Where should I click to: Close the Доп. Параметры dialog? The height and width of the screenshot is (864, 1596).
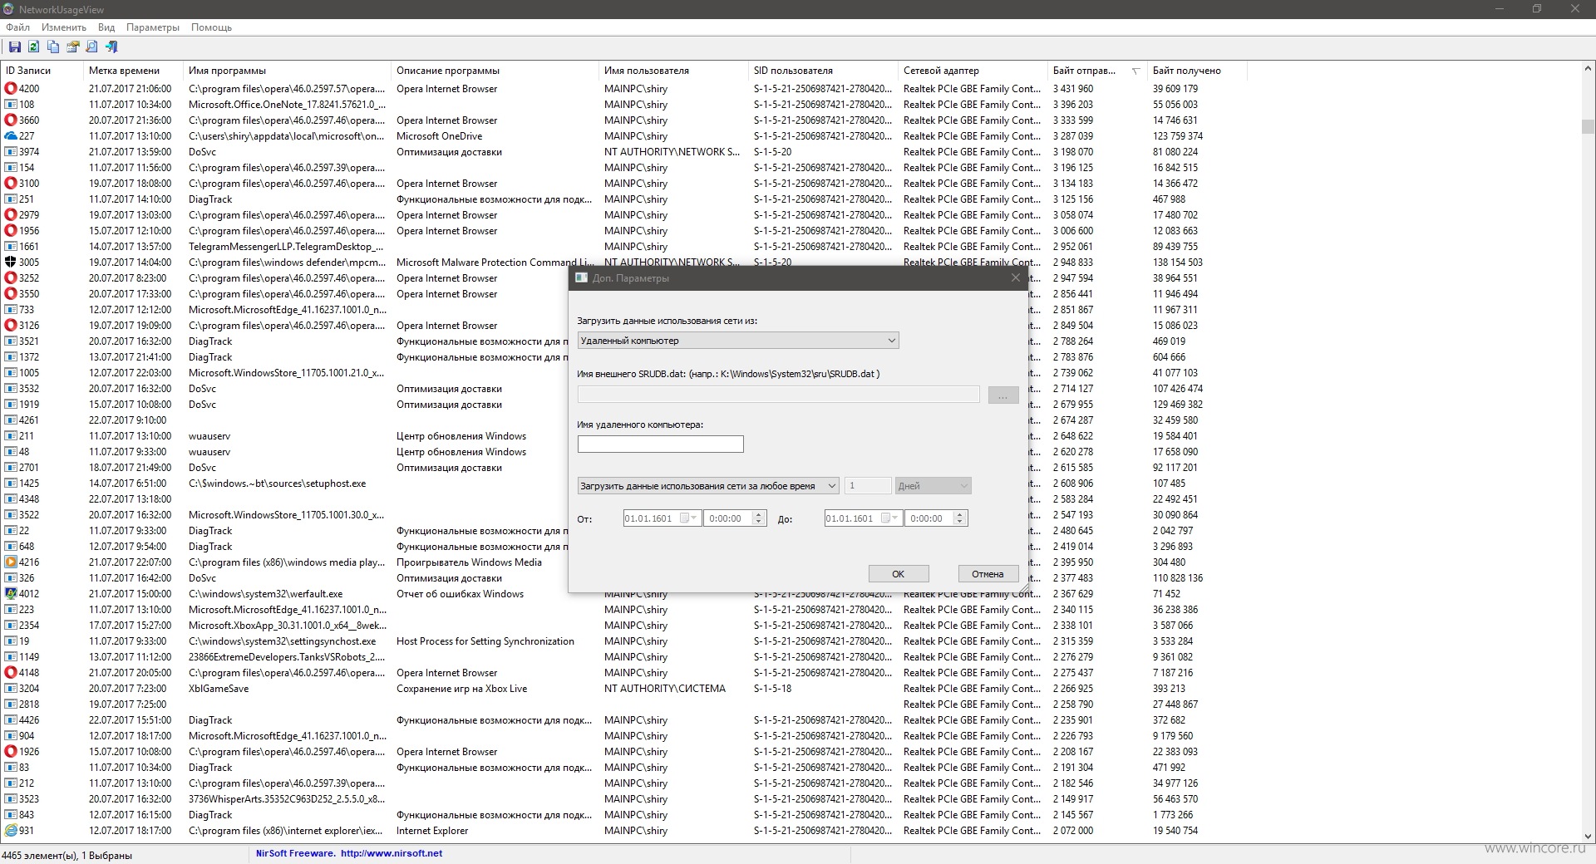tap(1015, 277)
